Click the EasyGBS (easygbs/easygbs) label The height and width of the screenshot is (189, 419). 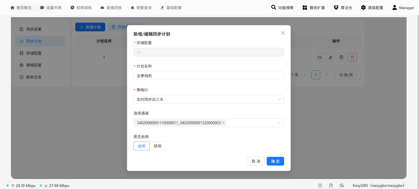[x=378, y=186]
